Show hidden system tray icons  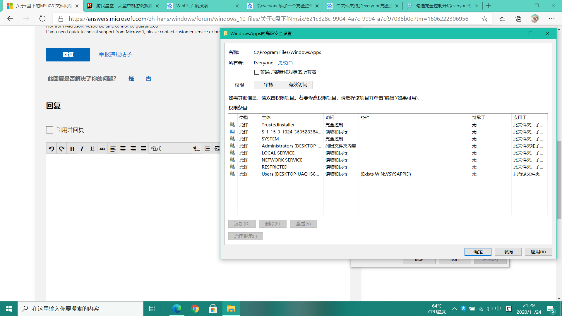tap(454, 309)
